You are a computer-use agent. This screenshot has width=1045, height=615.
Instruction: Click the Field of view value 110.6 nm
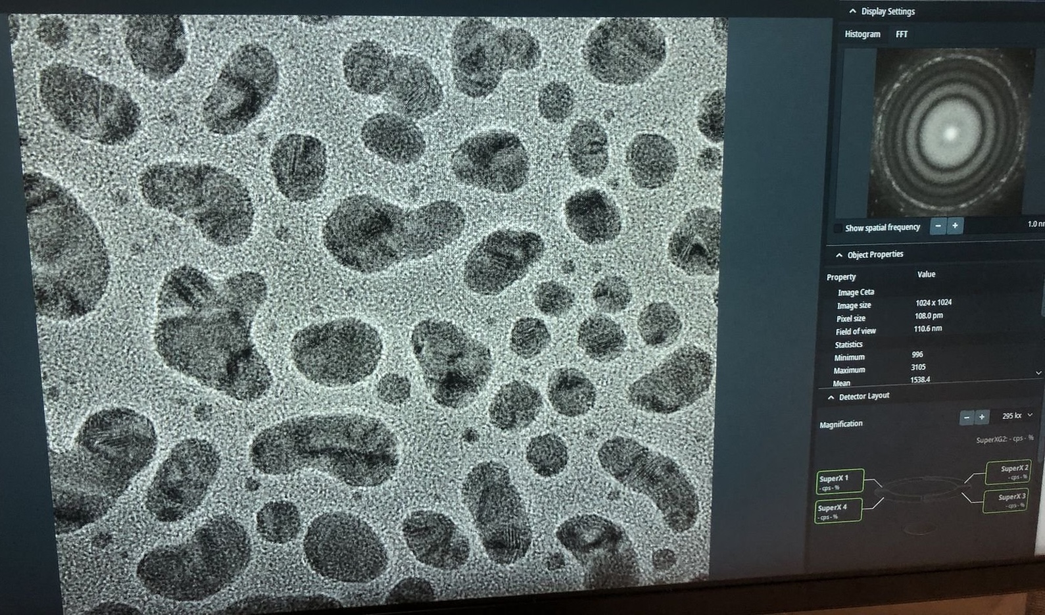click(x=927, y=328)
